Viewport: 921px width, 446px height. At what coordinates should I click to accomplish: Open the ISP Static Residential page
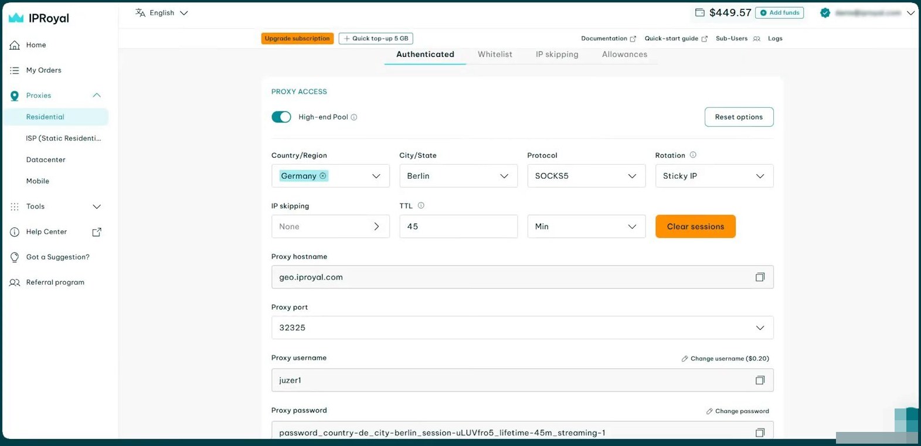(63, 138)
